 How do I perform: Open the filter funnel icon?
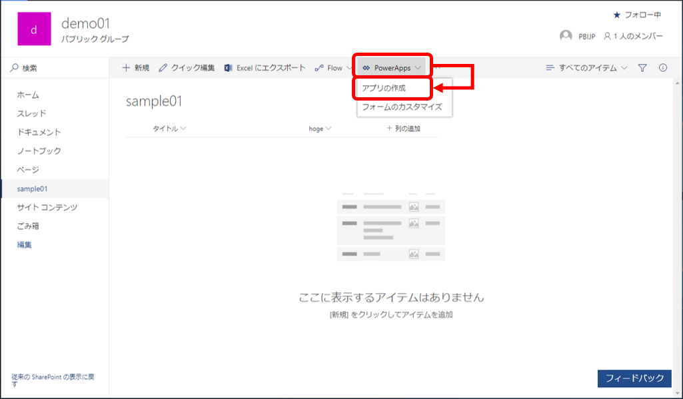click(x=641, y=67)
